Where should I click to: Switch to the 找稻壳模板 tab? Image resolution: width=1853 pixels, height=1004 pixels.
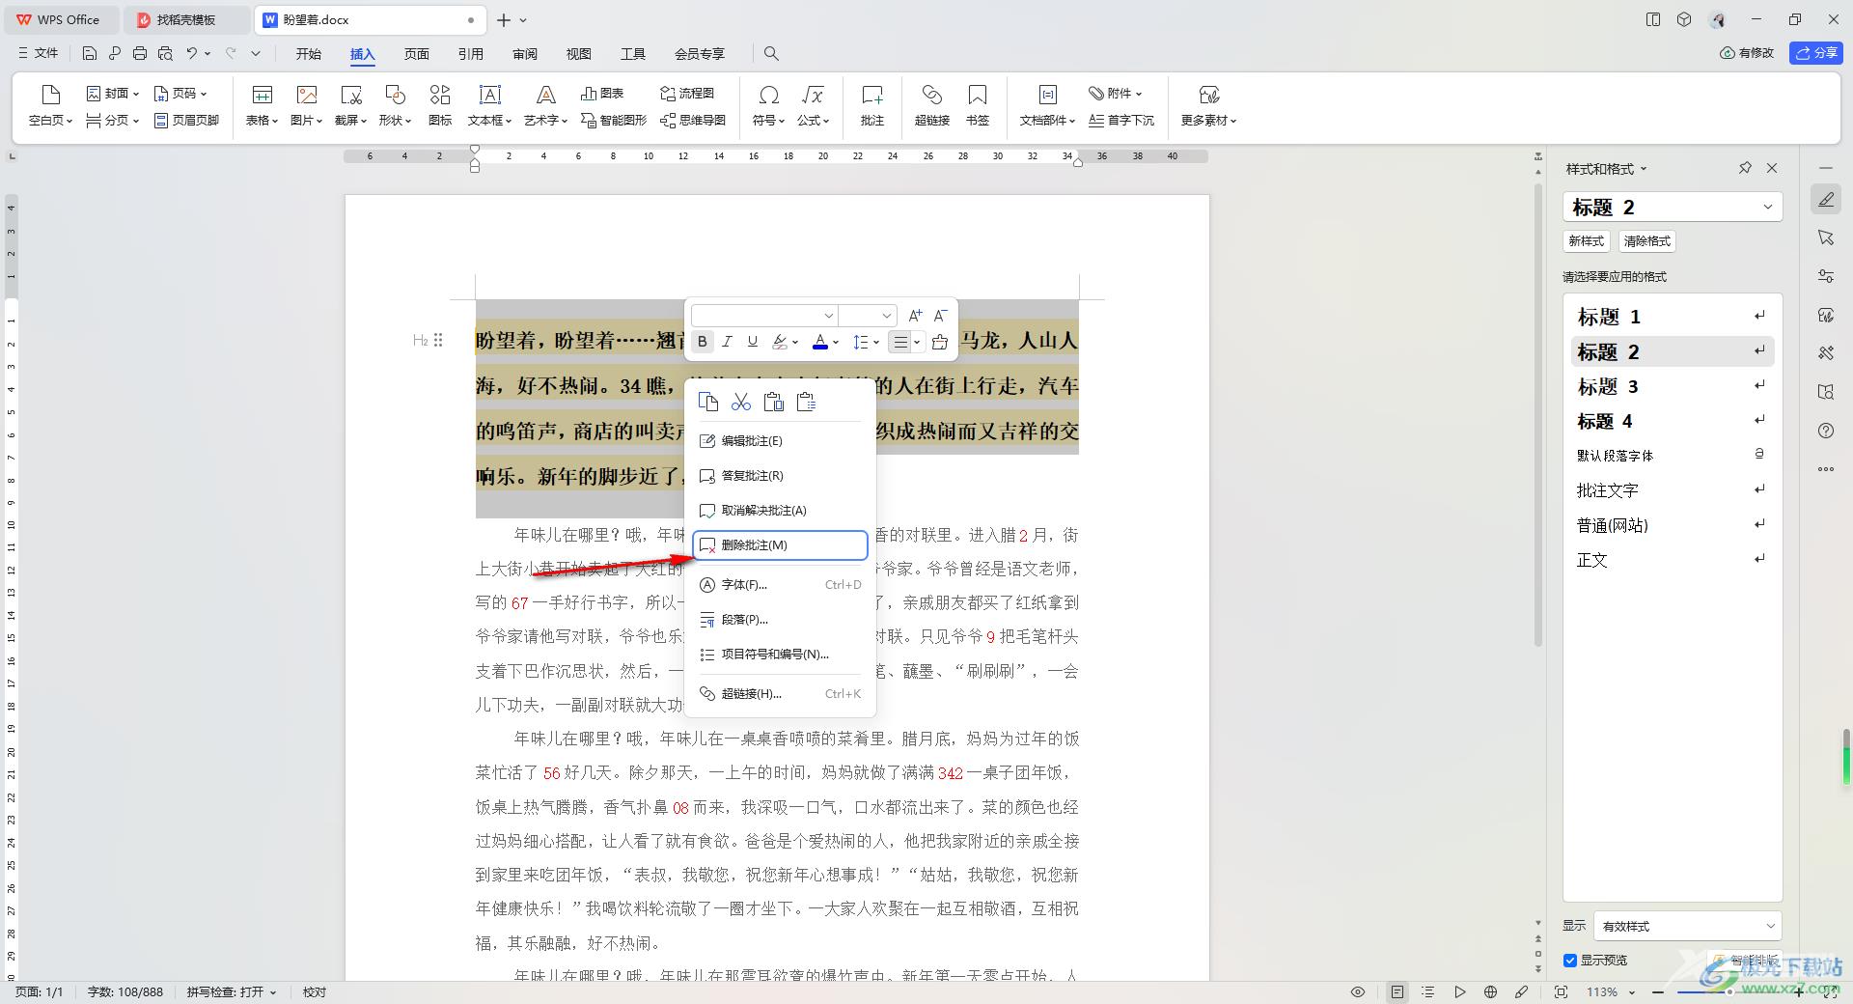coord(187,19)
